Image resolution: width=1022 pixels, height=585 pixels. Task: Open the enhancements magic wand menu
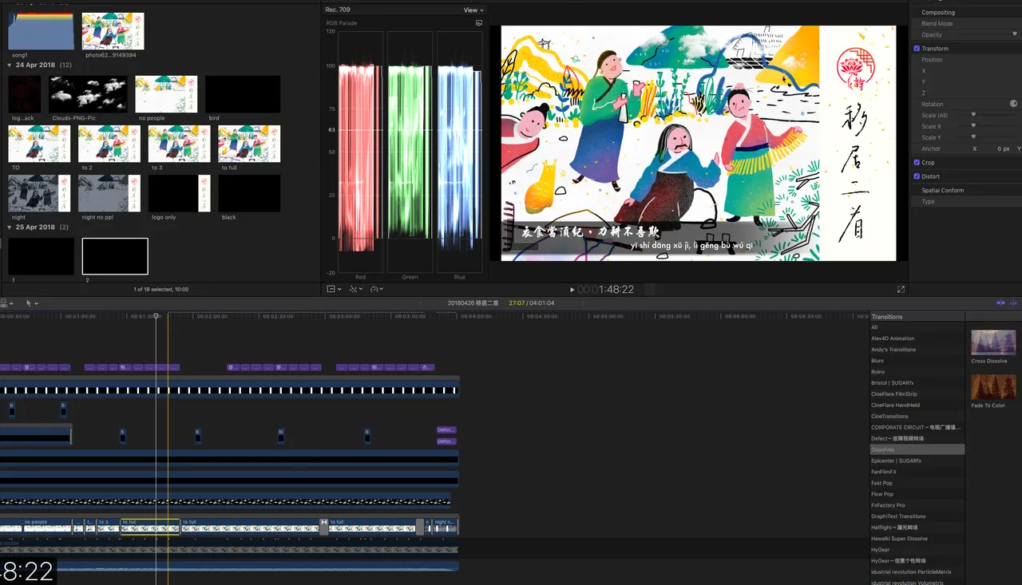(355, 289)
